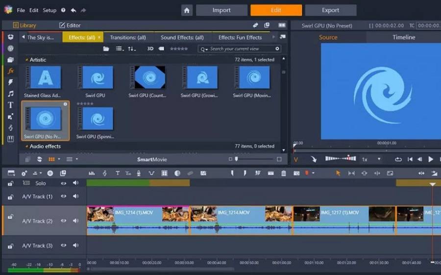Click the Play button in preview player
The width and height of the screenshot is (441, 275).
point(431,159)
